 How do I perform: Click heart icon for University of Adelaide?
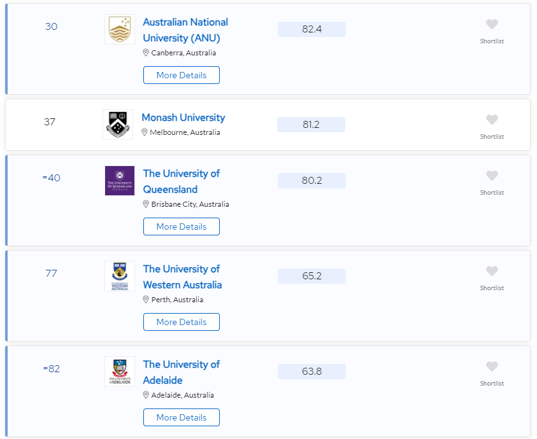click(x=492, y=367)
